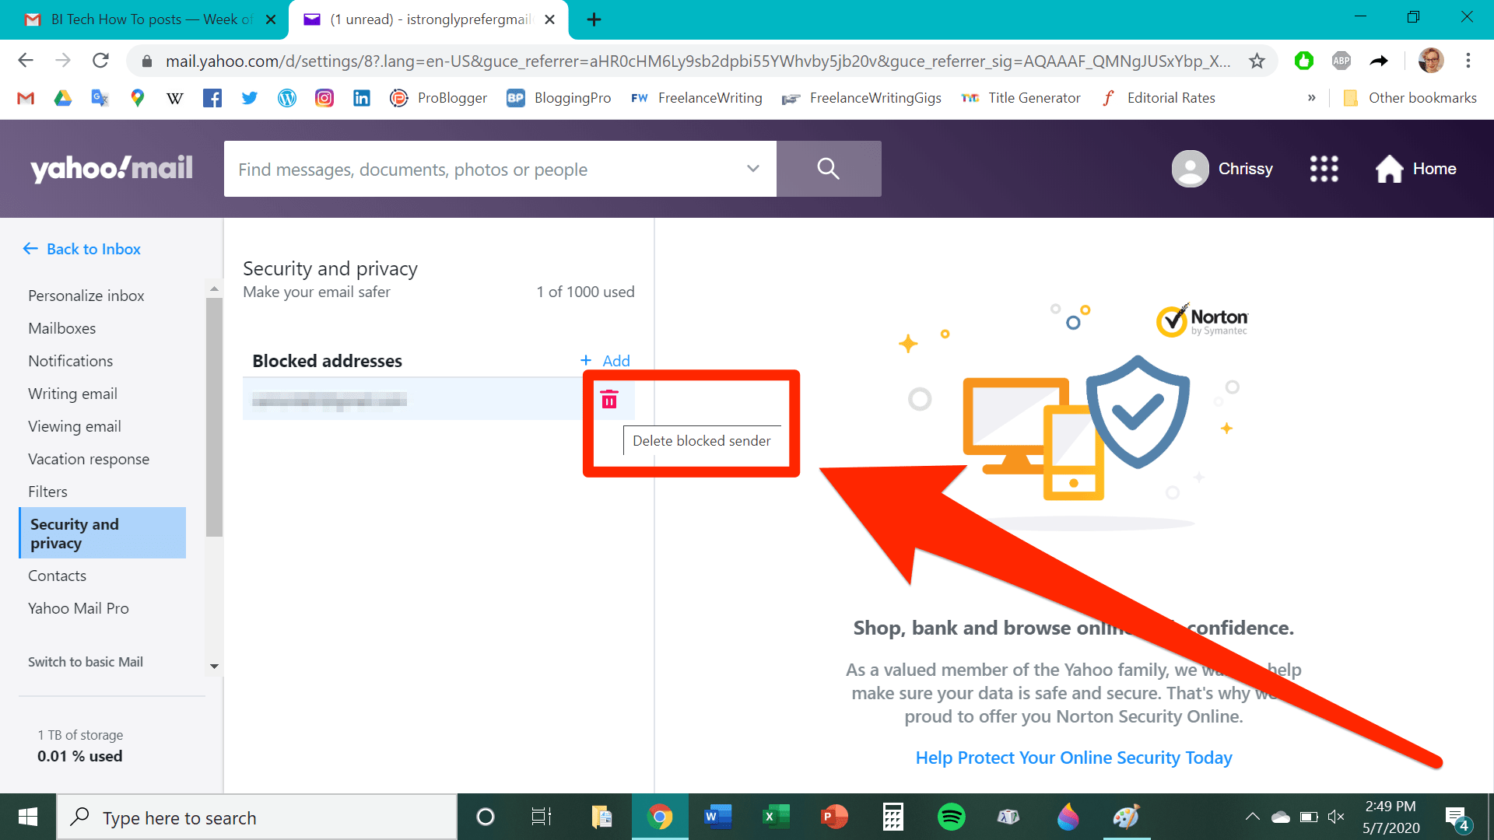Click the Chrissy profile avatar
Image resolution: width=1494 pixels, height=840 pixels.
click(1190, 169)
